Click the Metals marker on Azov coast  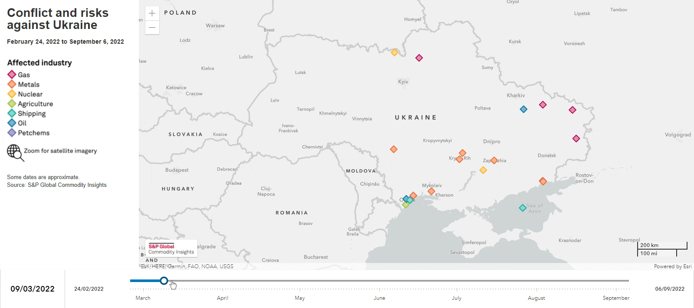(543, 181)
